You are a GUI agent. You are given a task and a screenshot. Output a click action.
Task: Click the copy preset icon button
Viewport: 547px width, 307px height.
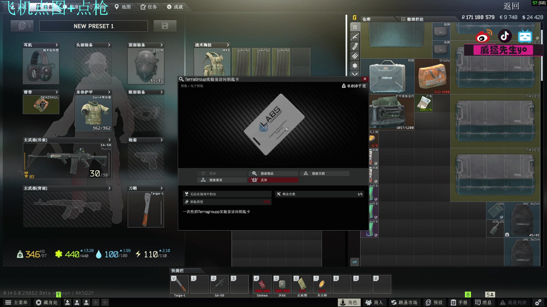point(22,26)
